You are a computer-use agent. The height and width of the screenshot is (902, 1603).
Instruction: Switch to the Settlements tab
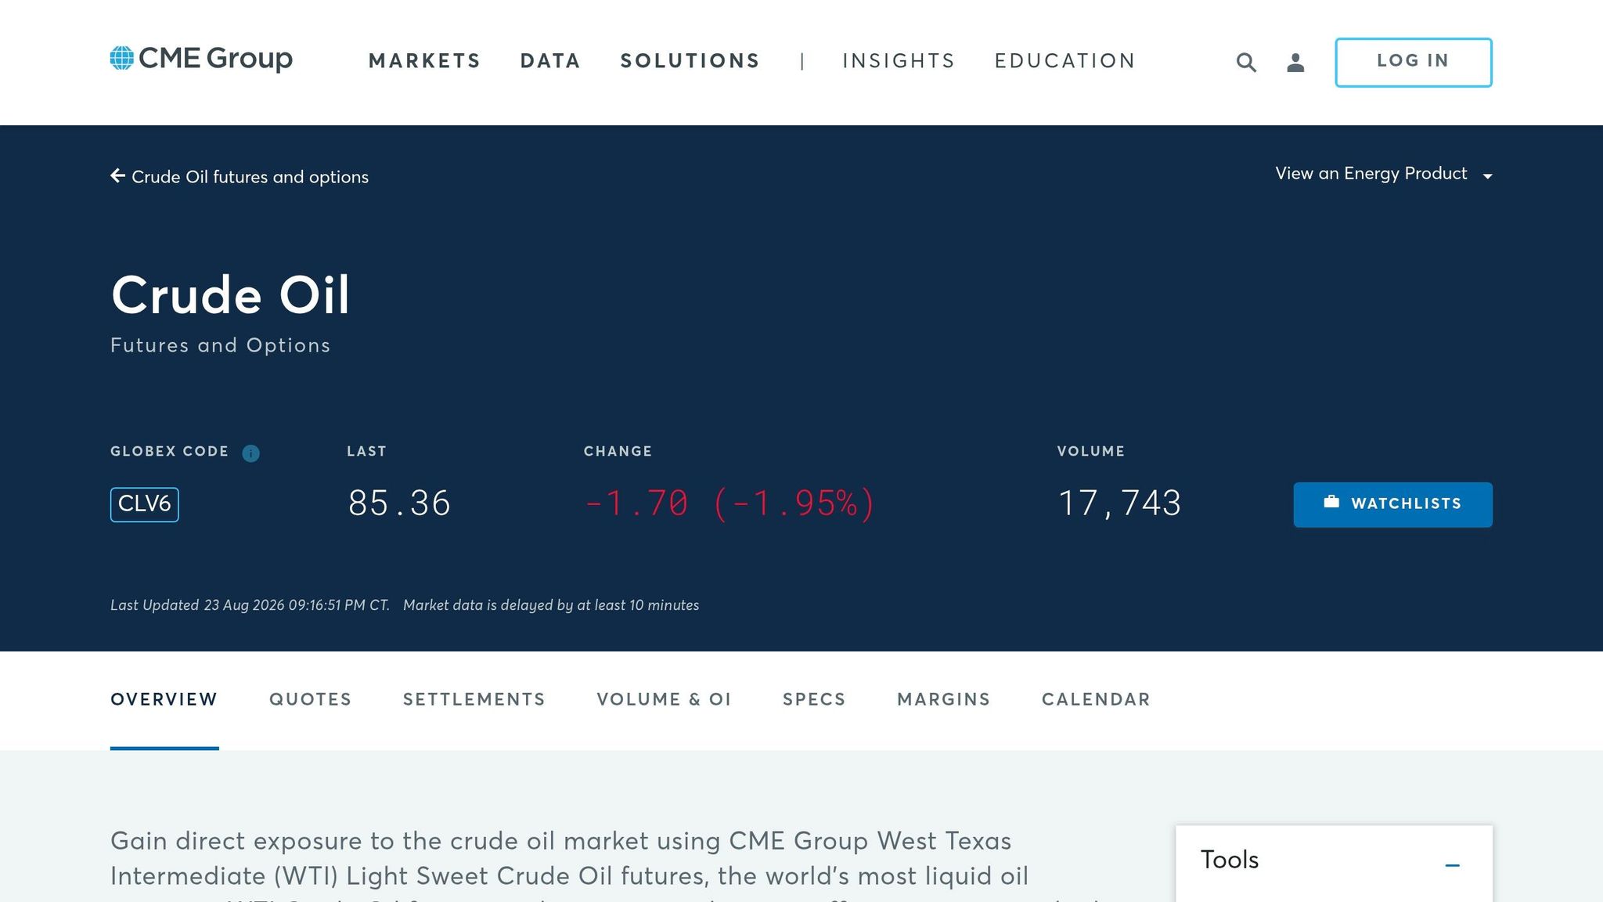point(474,700)
